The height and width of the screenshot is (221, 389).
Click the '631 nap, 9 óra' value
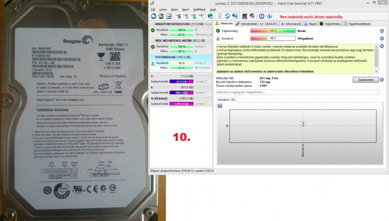coord(270,78)
